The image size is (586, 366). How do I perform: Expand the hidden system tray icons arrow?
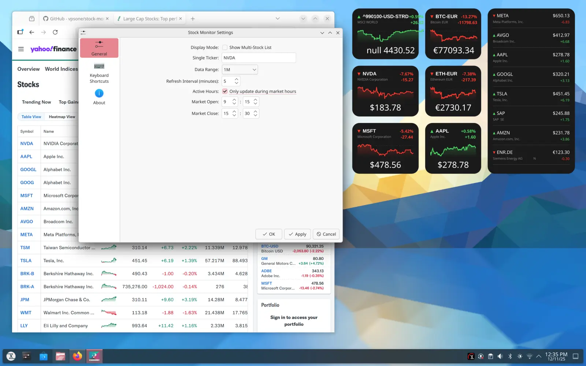pyautogui.click(x=538, y=356)
